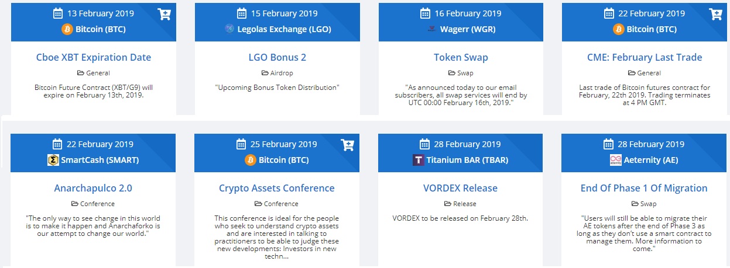This screenshot has height=268, width=730.
Task: Open End Of Phase 1 Of Migration
Action: coord(644,188)
